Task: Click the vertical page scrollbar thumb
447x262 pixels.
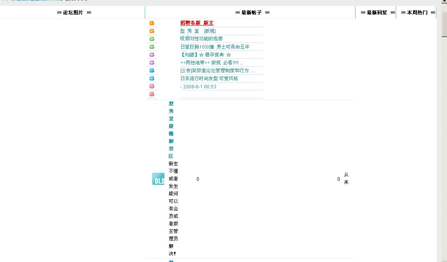Action: (x=444, y=30)
